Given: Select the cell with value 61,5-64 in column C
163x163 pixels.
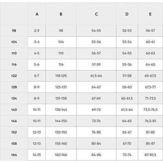Looking at the screenshot, I should tap(96, 76).
